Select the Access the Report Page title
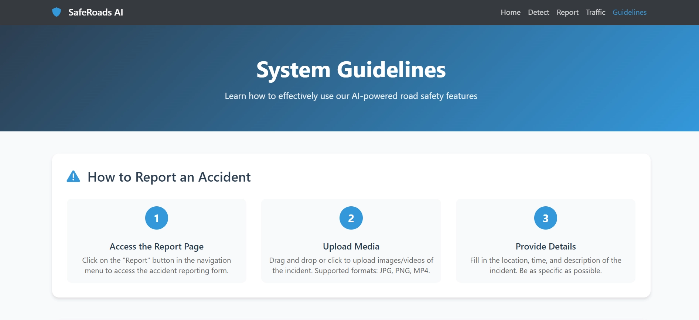Viewport: 699px width, 320px height. (157, 247)
